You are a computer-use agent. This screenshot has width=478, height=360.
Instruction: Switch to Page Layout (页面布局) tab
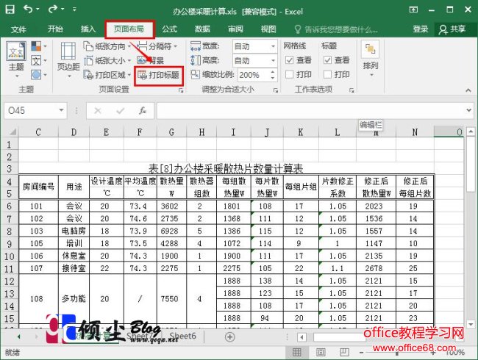tap(129, 29)
